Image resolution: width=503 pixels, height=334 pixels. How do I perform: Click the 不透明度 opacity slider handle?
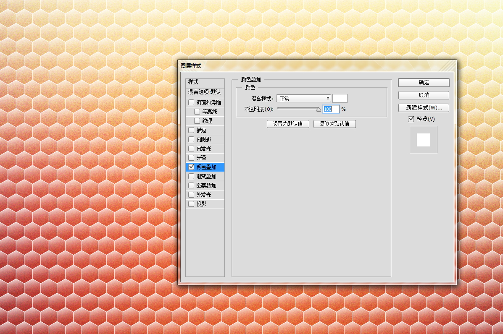(x=319, y=109)
